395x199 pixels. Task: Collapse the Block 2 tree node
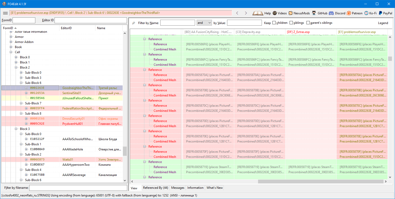(x=16, y=68)
